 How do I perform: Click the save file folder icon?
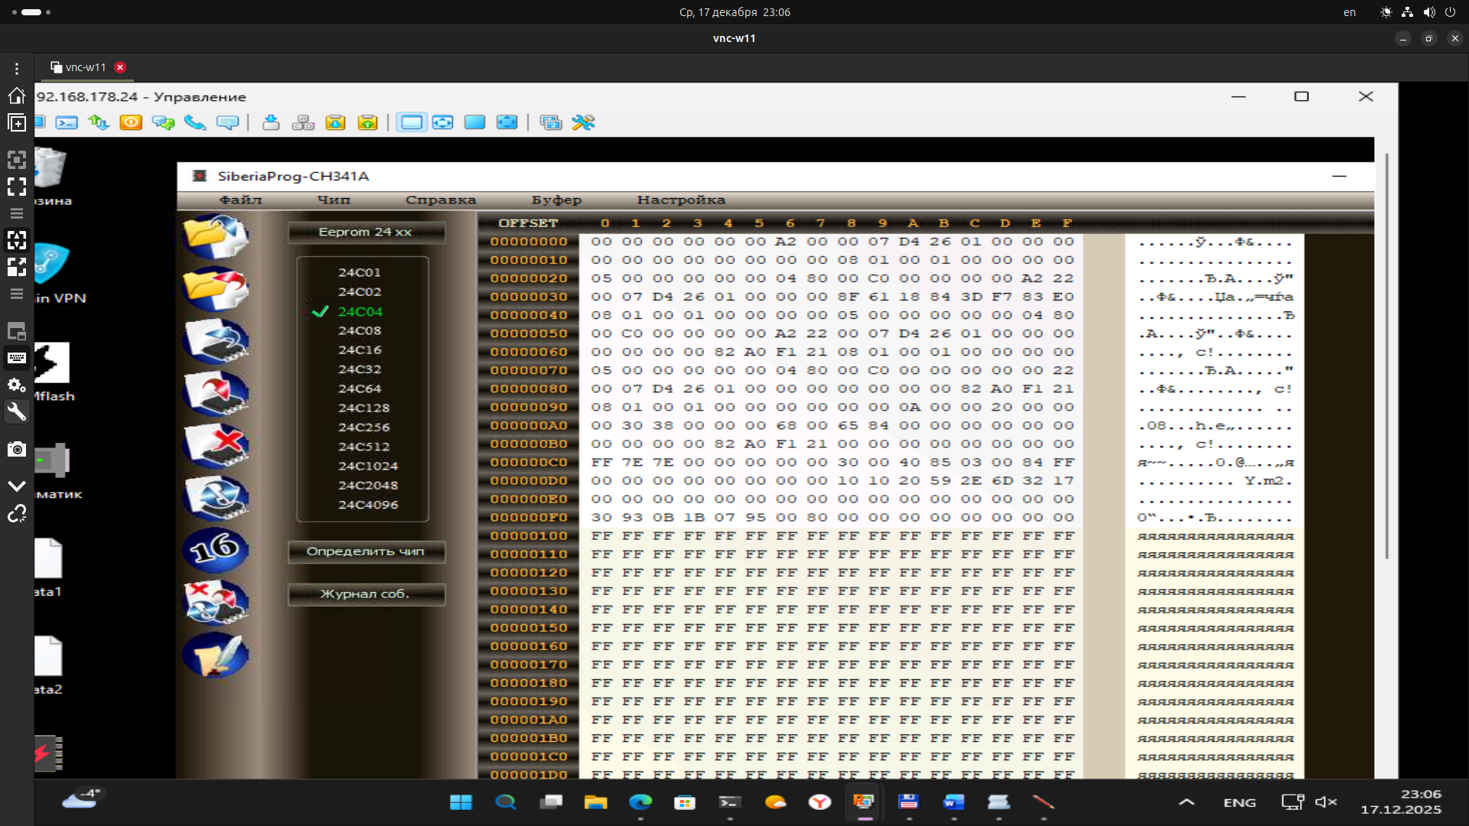click(215, 288)
